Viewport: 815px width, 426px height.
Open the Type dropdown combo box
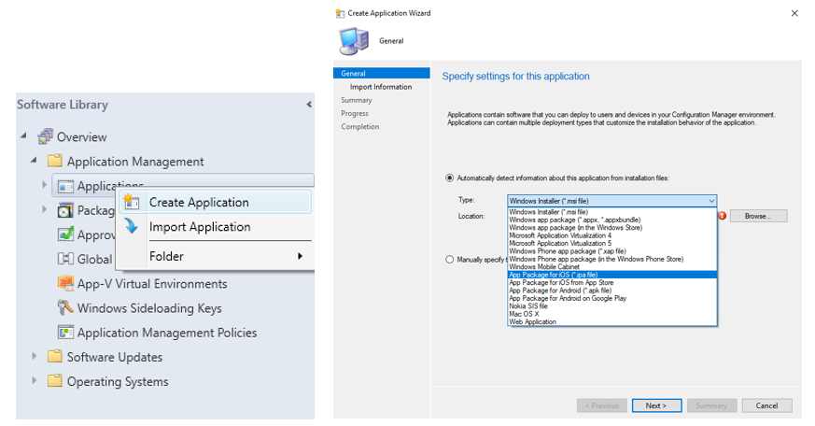pyautogui.click(x=611, y=201)
